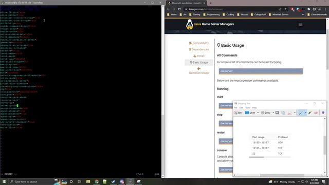Image resolution: width=329 pixels, height=185 pixels.
Task: Open the Home bookmark folder
Action: (x=172, y=15)
